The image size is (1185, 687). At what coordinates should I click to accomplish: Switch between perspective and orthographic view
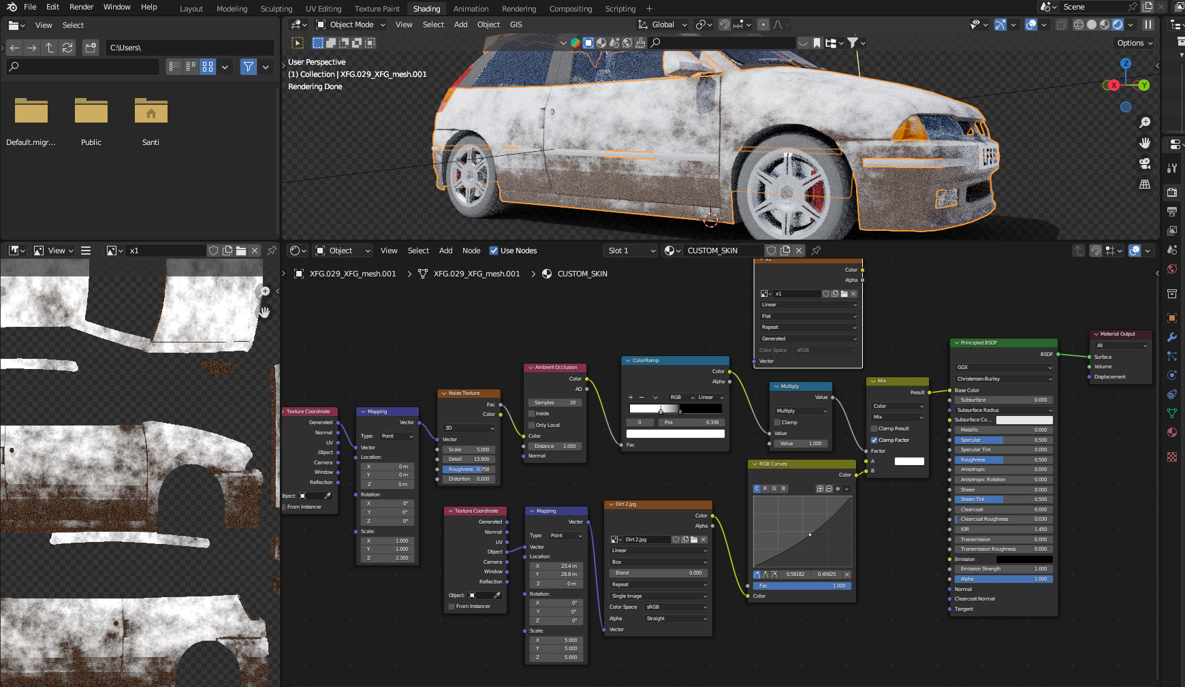tap(1145, 184)
